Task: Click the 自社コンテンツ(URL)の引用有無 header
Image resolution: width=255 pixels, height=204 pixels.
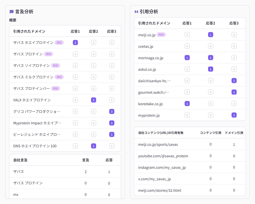Action: point(161,133)
